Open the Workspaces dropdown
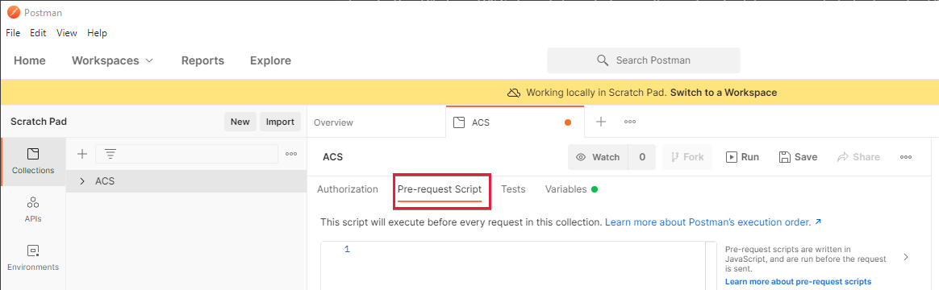The width and height of the screenshot is (939, 290). pyautogui.click(x=112, y=60)
